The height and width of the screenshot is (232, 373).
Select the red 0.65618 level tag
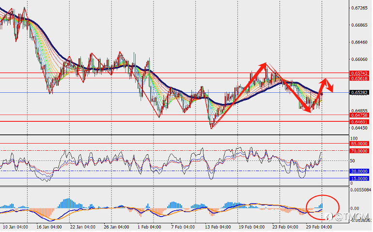359,78
